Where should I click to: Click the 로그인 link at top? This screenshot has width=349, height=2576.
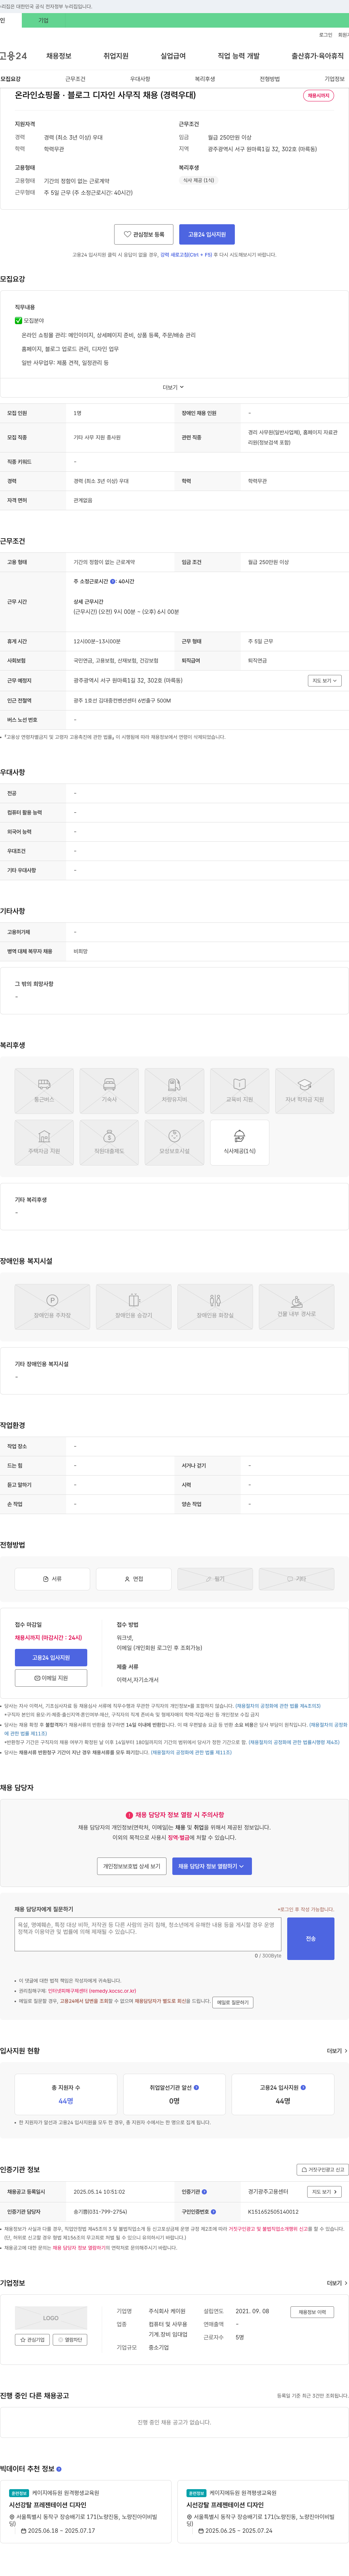[x=326, y=35]
